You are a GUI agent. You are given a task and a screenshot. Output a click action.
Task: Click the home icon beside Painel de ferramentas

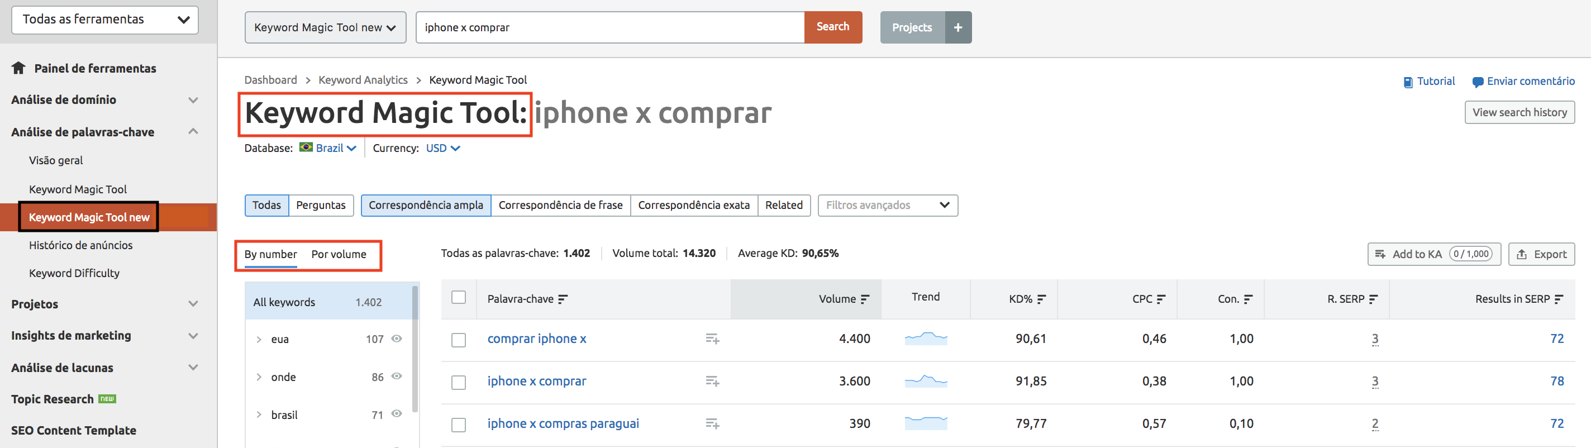(x=18, y=68)
